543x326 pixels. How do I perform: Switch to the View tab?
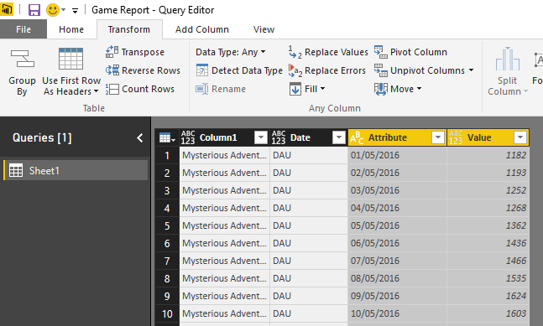(264, 29)
